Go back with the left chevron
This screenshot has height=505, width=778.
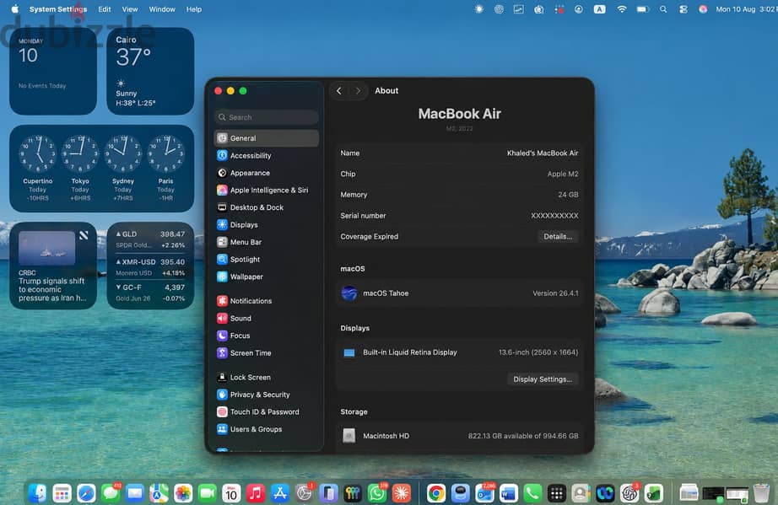339,91
